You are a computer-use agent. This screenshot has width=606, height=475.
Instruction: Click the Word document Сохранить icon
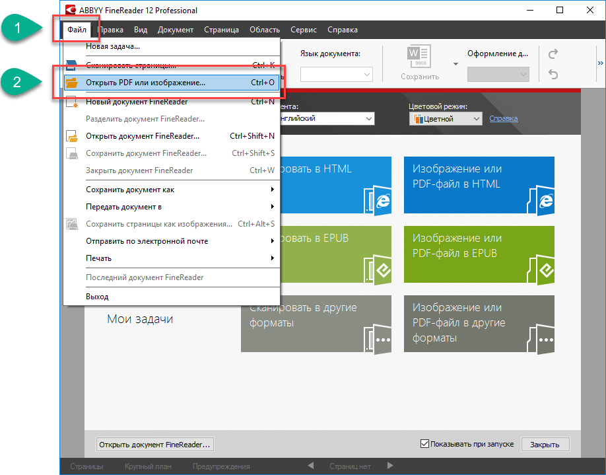coord(419,56)
